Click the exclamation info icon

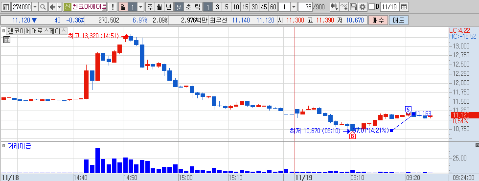tap(113, 7)
